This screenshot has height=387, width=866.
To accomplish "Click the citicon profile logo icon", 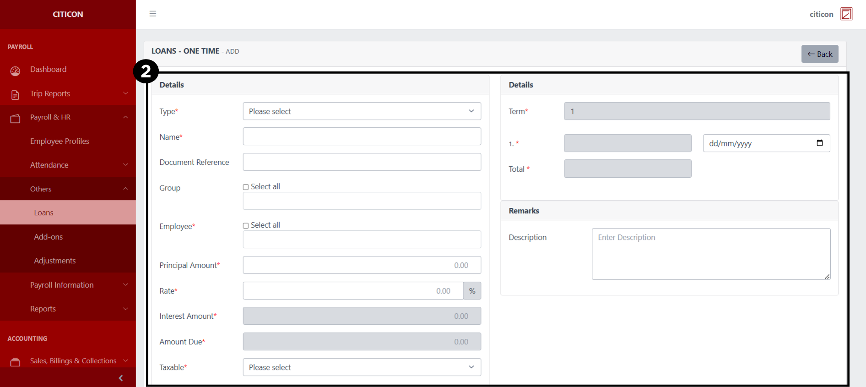I will (846, 14).
